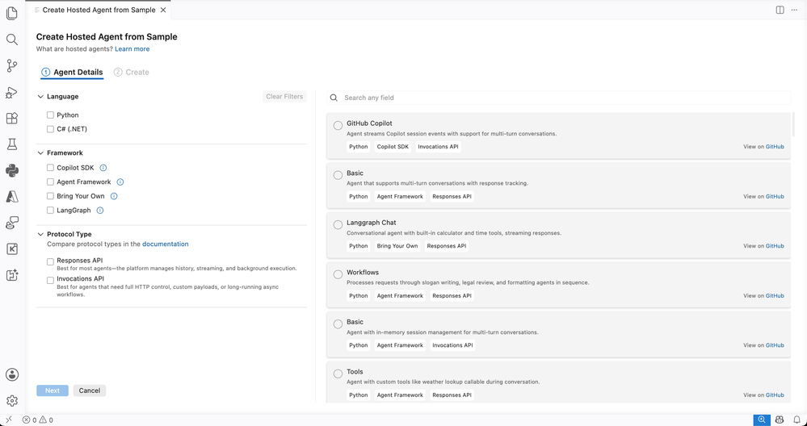Open the Testing flask view

point(12,144)
